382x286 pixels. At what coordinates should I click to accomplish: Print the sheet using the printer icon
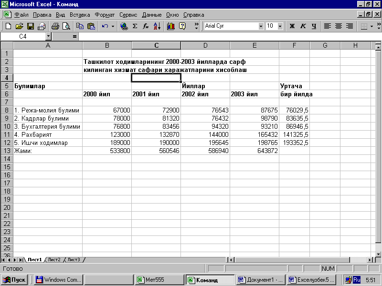[55, 26]
